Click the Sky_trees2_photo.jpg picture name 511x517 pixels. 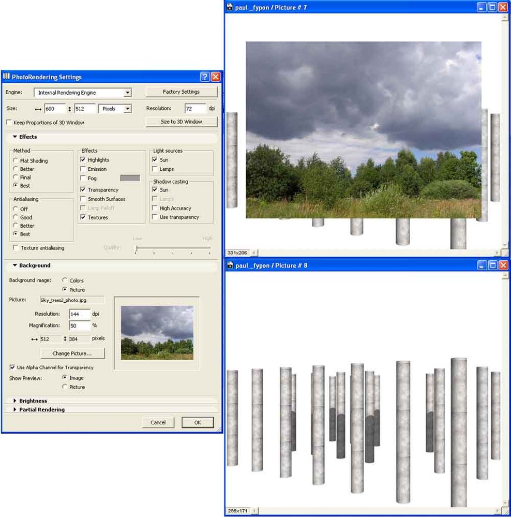pyautogui.click(x=71, y=300)
